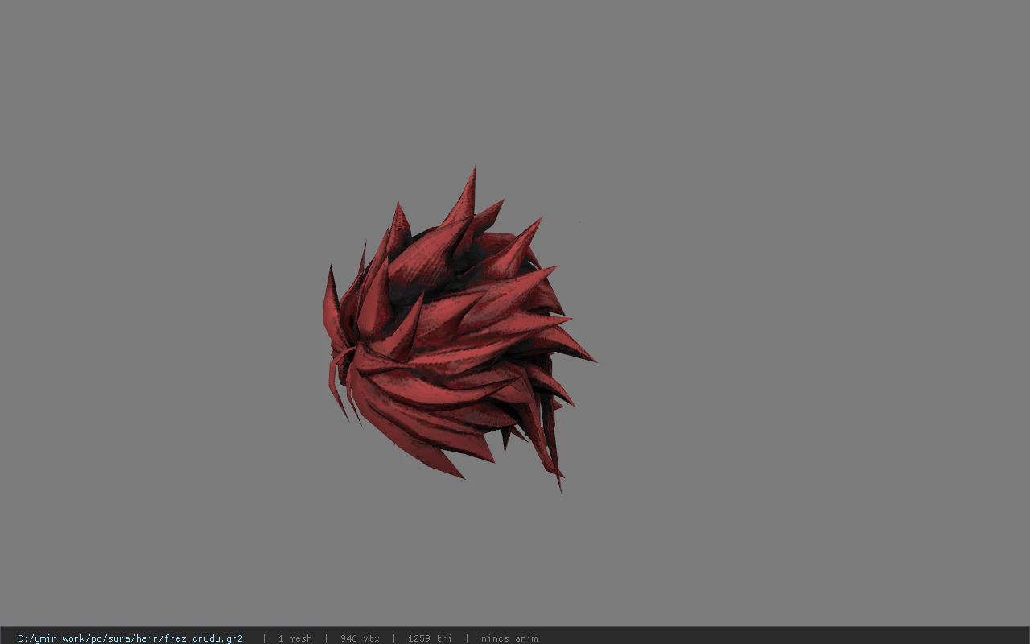Select the '1 mesh' status bar indicator
This screenshot has height=644, width=1030.
295,638
